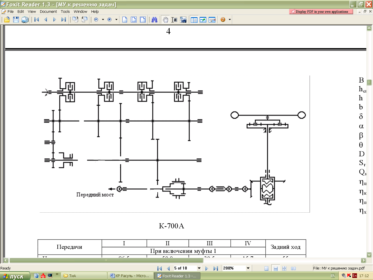The image size is (373, 280).
Task: Open the page number dropdown arrow
Action: pos(199,268)
